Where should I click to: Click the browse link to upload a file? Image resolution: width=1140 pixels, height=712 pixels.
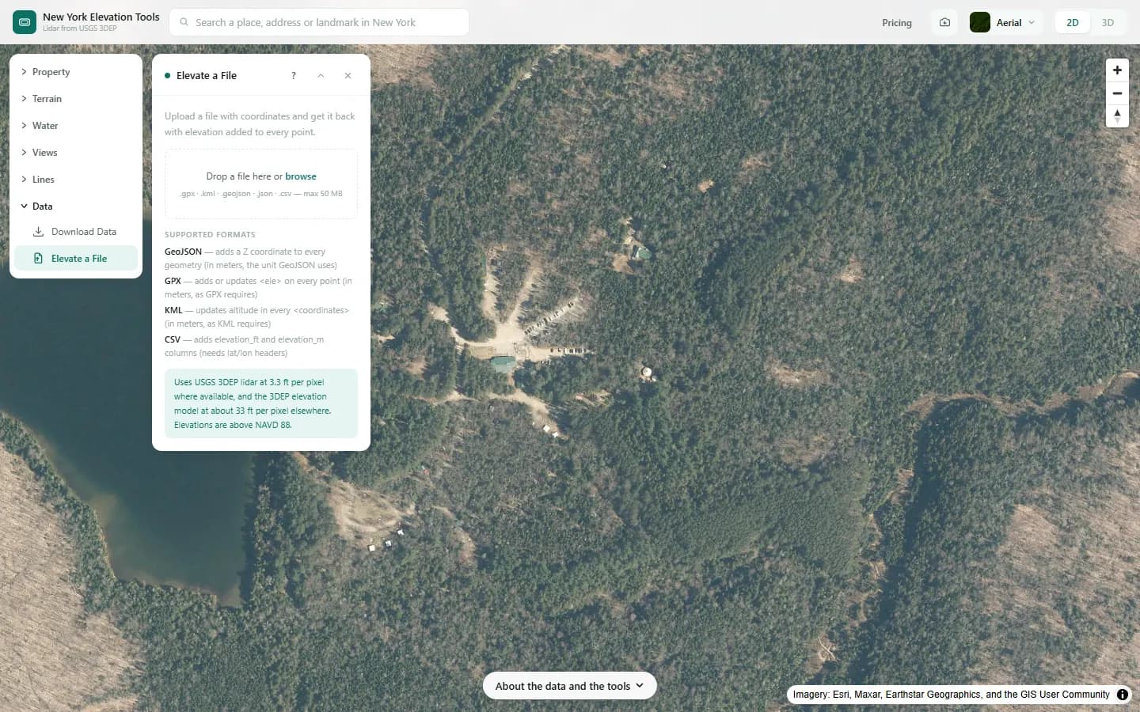[301, 176]
